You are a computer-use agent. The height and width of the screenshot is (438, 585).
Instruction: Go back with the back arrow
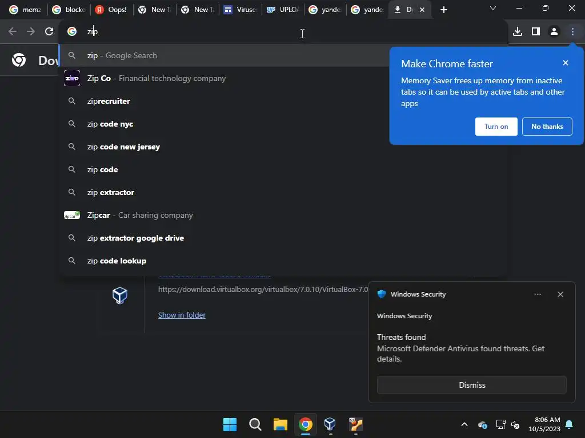[x=13, y=32]
